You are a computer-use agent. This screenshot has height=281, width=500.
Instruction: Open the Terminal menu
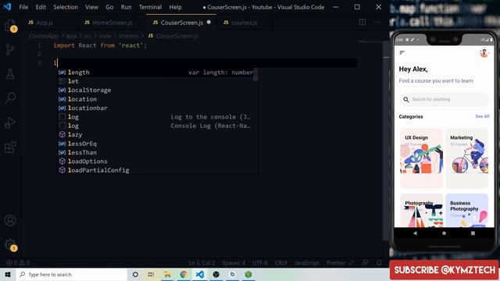(x=150, y=7)
